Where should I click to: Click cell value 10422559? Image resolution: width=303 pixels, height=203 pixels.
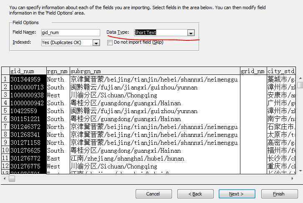click(x=28, y=111)
